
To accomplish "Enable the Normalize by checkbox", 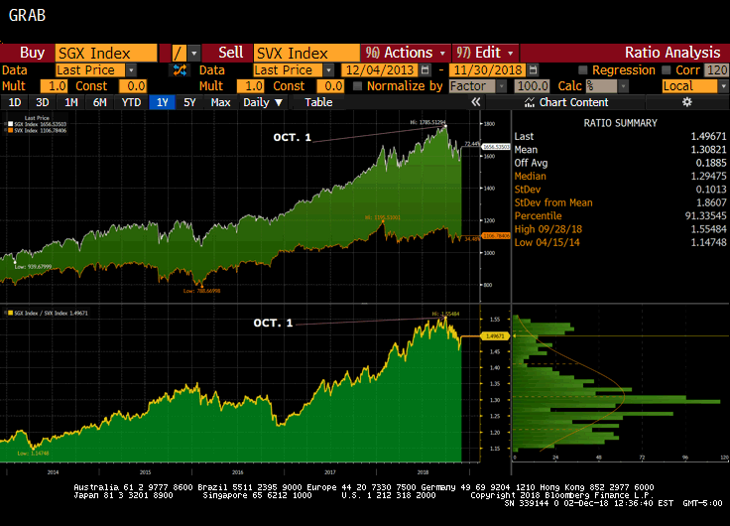I will [x=357, y=86].
